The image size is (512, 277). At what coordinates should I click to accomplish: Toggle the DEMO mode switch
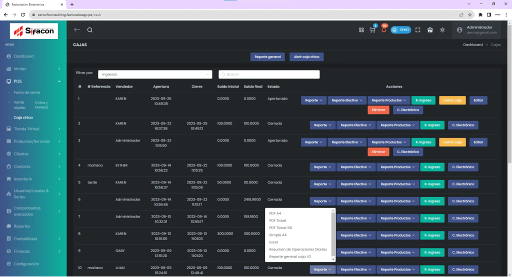(x=400, y=30)
